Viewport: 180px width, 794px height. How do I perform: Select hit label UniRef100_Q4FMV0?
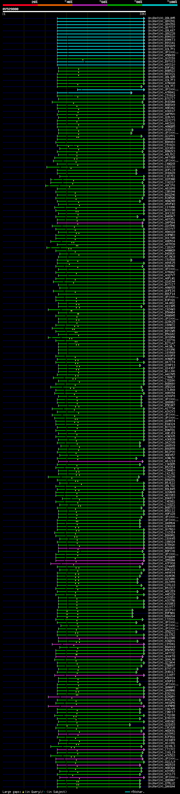point(161,114)
